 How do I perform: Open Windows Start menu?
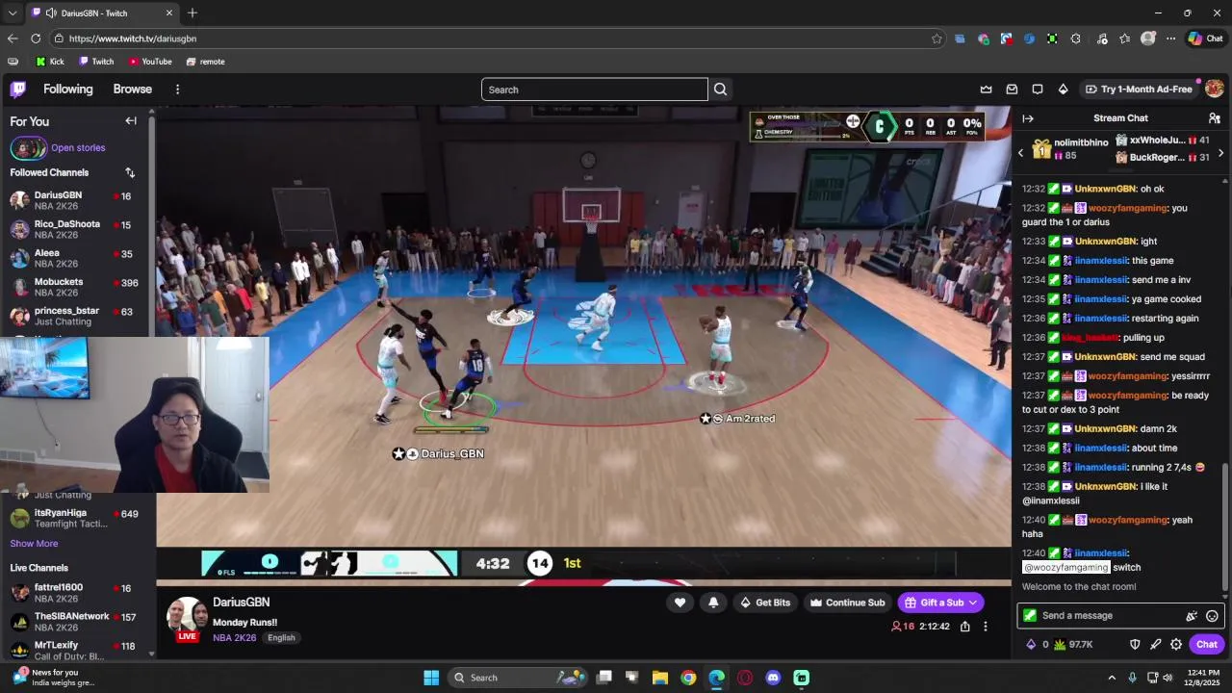coord(431,678)
